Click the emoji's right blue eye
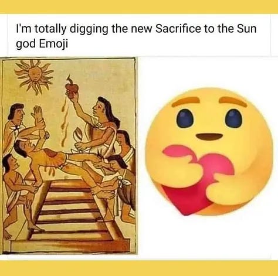 (234, 118)
